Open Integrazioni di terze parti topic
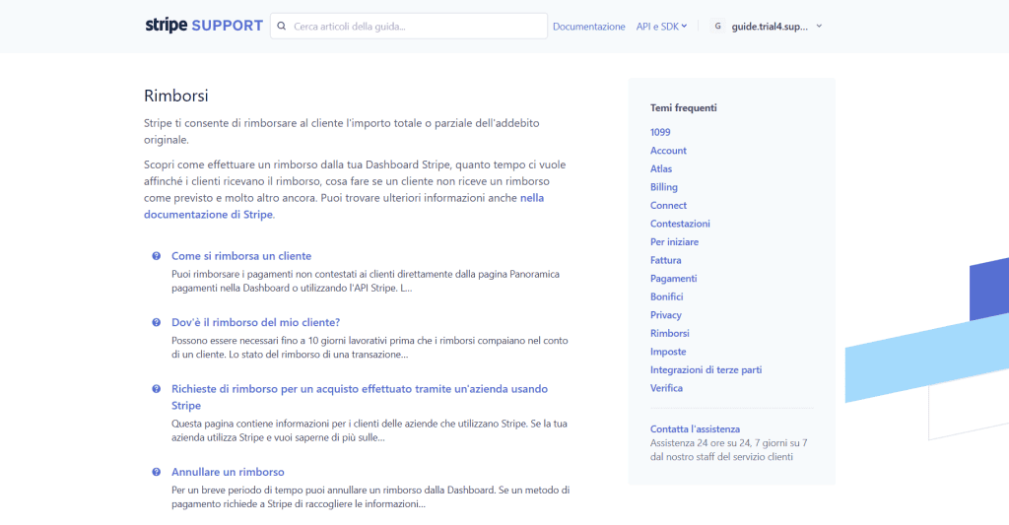The image size is (1009, 525). (706, 370)
